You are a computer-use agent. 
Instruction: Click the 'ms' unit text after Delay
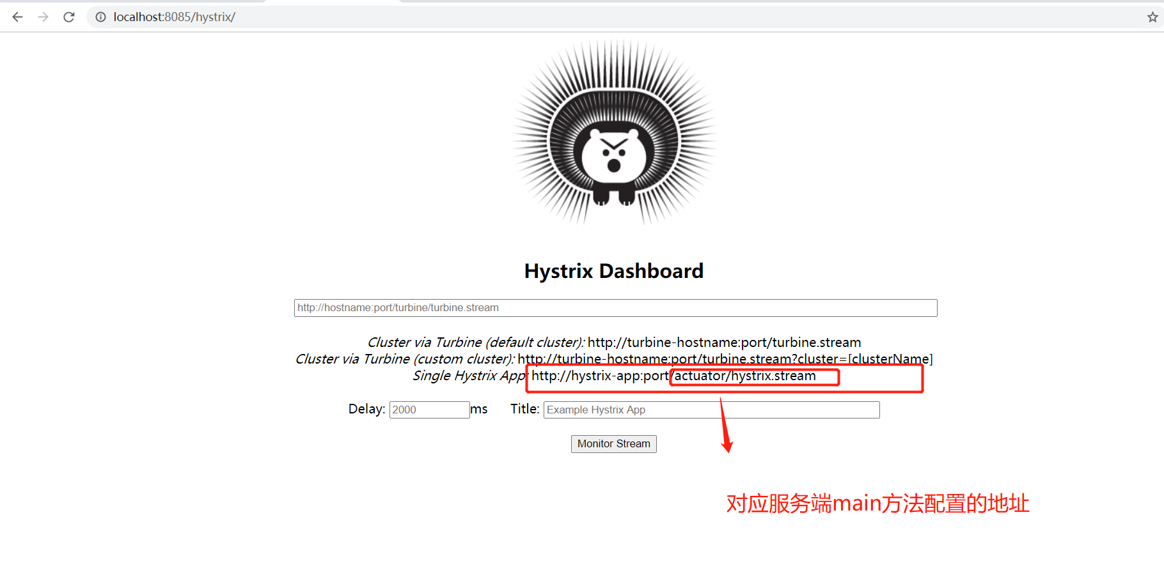pos(479,409)
